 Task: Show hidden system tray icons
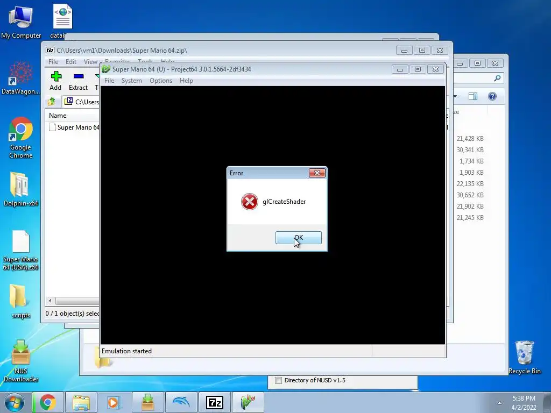499,403
